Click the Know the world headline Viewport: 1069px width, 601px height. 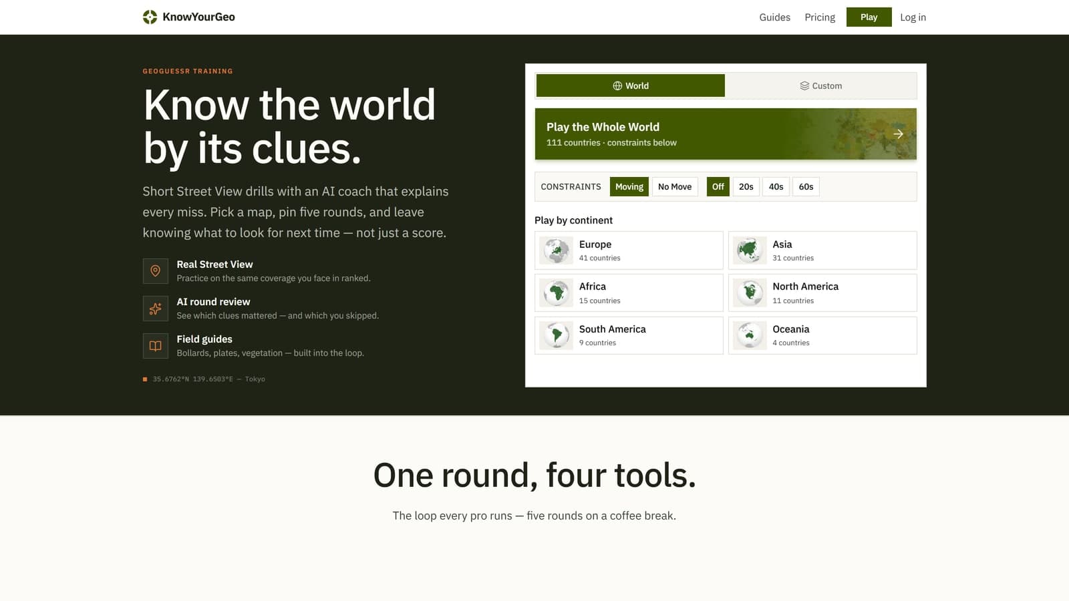(289, 126)
